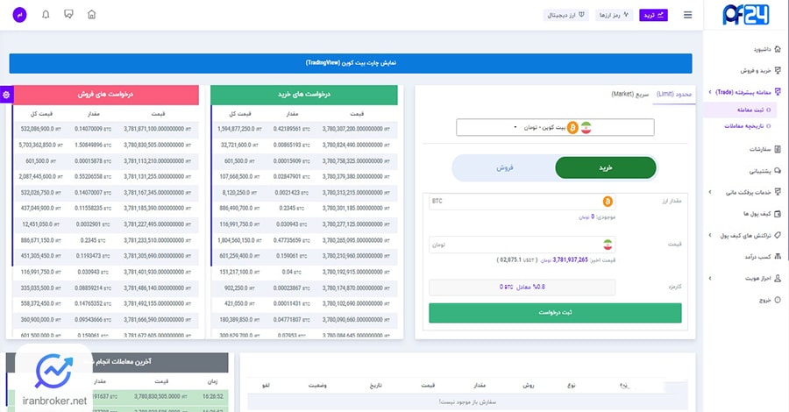Focus the قیمت تومان input field
This screenshot has width=789, height=412.
click(x=522, y=245)
